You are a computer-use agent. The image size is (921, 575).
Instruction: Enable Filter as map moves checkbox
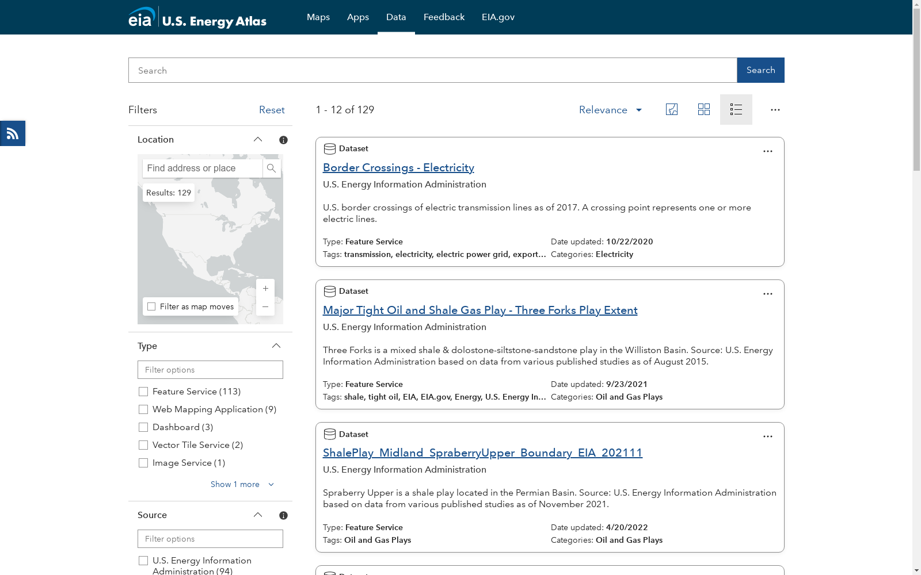point(151,306)
